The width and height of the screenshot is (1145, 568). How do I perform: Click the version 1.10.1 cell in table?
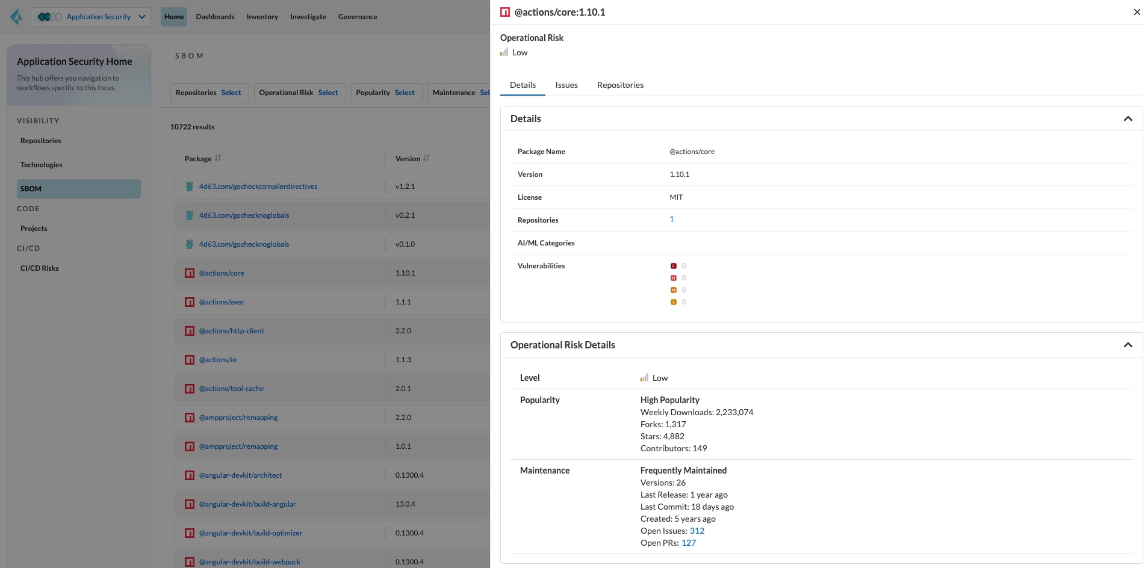pyautogui.click(x=405, y=273)
